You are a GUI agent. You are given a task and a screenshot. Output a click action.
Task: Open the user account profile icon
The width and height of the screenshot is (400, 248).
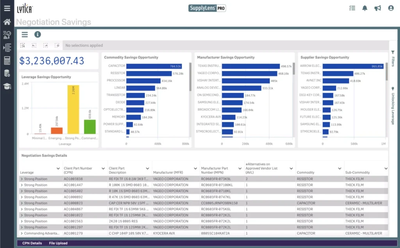tap(391, 8)
